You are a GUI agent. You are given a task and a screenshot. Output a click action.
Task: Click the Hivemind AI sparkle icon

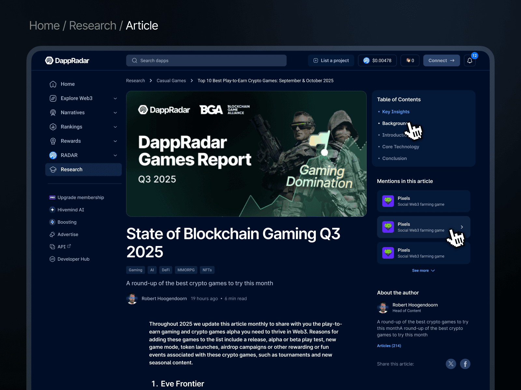pyautogui.click(x=52, y=210)
